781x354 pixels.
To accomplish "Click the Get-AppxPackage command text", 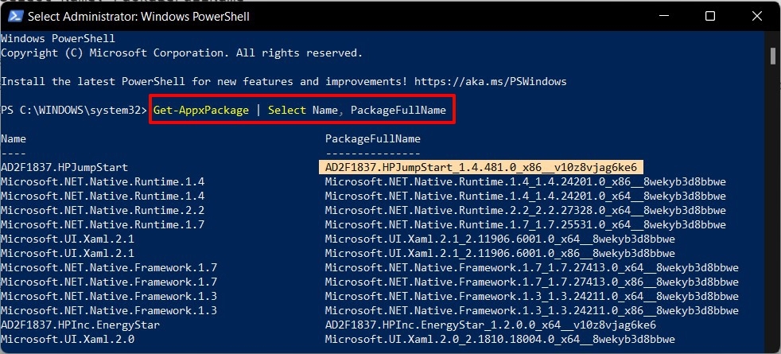I will pyautogui.click(x=200, y=110).
